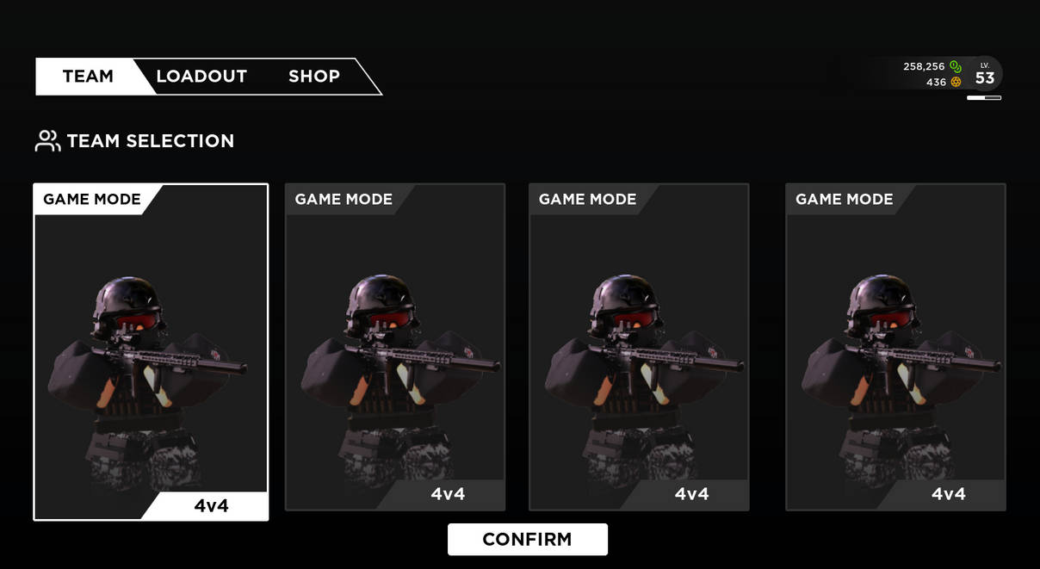Click the 258,256 coin balance
The width and height of the screenshot is (1040, 569).
[924, 66]
